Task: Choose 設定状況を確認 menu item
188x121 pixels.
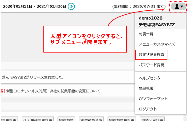Action: tap(151, 55)
